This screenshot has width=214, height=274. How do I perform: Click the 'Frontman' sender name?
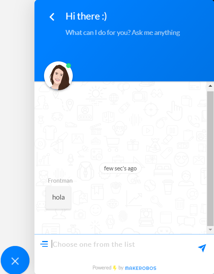60,180
